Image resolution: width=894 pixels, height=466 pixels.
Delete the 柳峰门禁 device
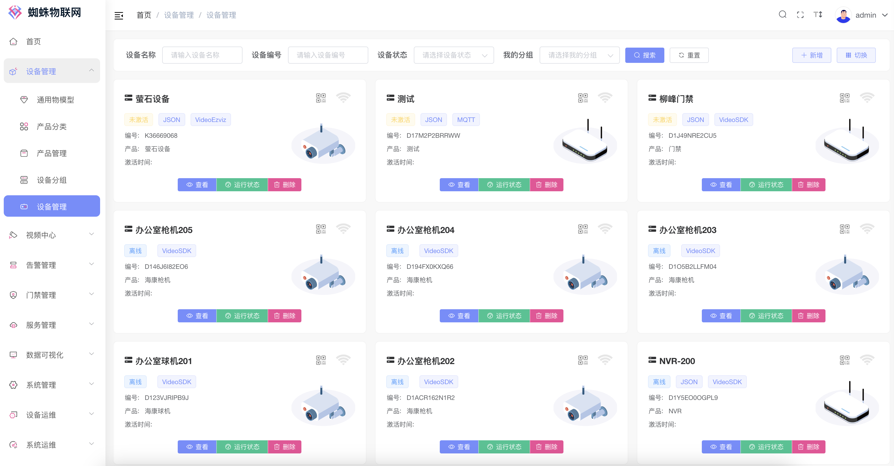point(809,185)
